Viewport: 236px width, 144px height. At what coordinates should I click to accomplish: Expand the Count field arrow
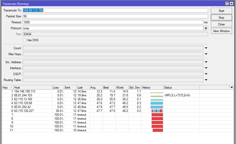coord(206,48)
